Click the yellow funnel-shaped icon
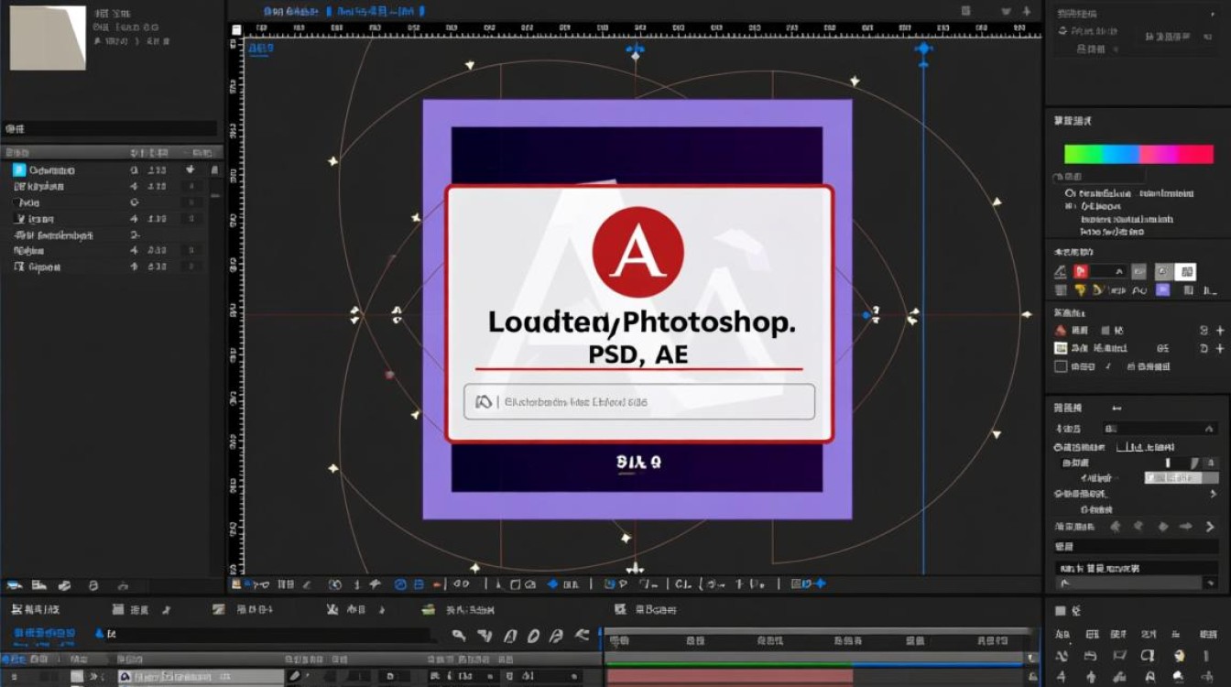 1081,290
